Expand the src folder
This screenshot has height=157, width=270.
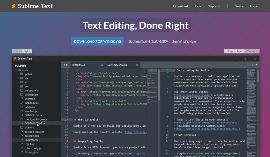click(18, 82)
